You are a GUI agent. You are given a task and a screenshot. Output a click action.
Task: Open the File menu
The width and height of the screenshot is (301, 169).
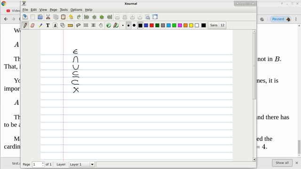(x=25, y=10)
